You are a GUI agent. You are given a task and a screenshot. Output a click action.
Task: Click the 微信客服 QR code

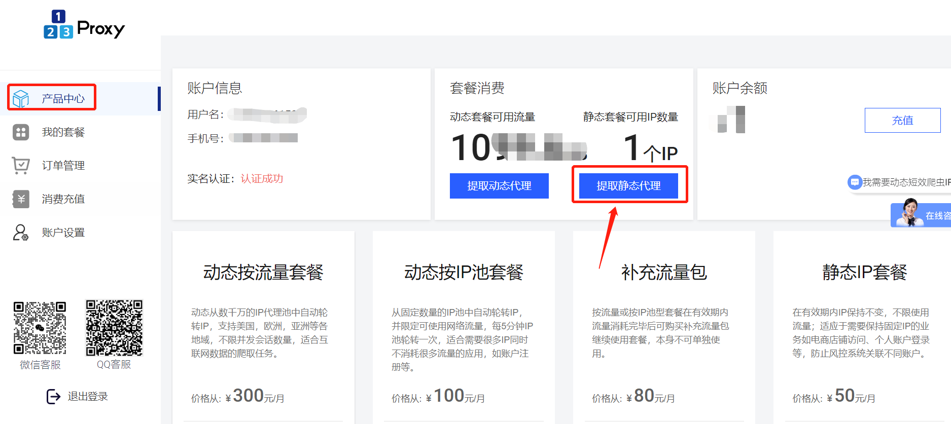pos(40,328)
